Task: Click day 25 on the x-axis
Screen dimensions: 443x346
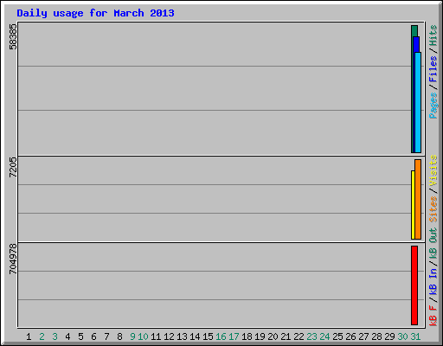Action: (337, 336)
